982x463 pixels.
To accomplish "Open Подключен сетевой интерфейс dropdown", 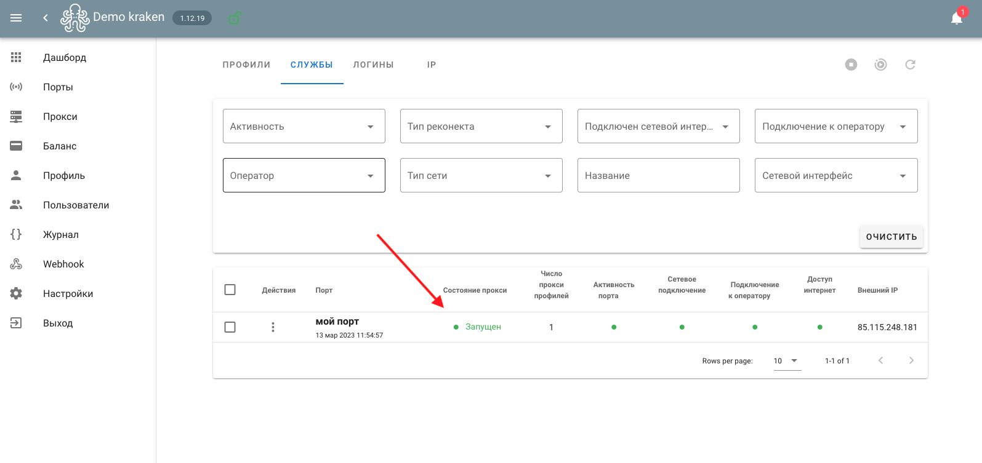I will [x=659, y=126].
